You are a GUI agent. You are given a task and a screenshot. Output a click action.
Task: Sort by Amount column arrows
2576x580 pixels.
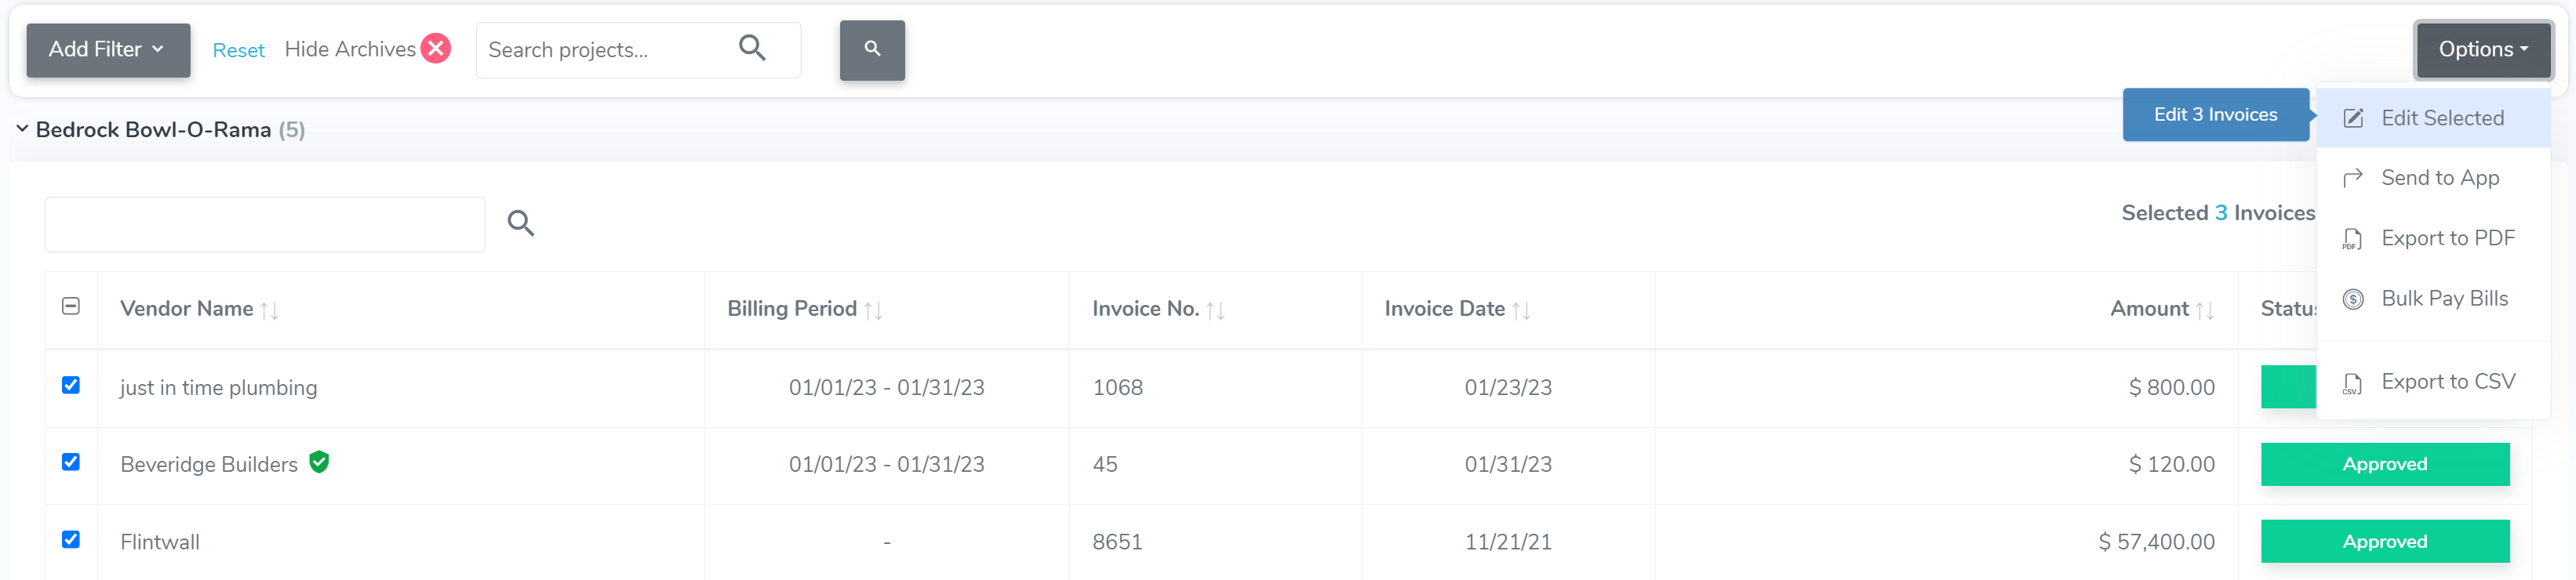point(2204,310)
